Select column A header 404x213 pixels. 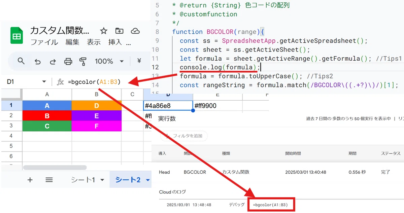click(x=47, y=95)
